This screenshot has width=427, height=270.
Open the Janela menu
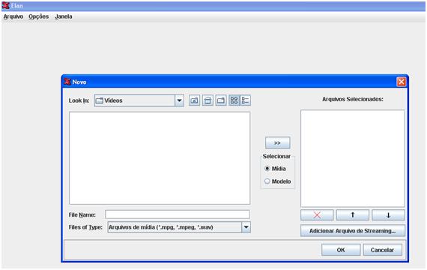pyautogui.click(x=64, y=16)
